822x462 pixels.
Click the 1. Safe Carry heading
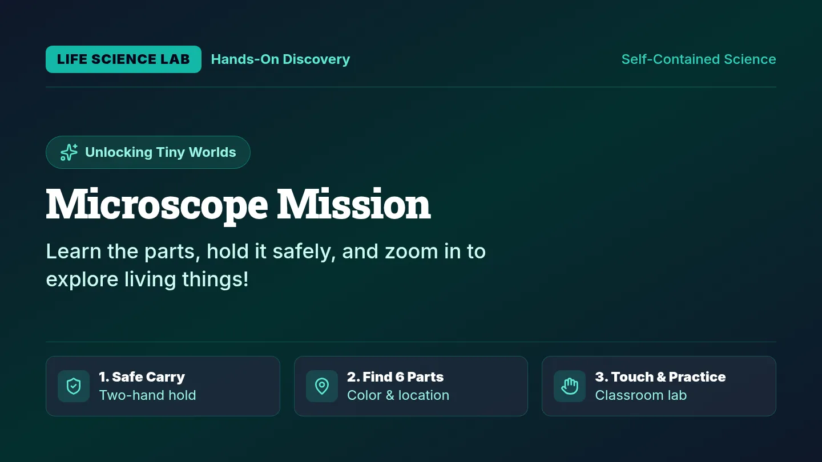click(x=142, y=377)
